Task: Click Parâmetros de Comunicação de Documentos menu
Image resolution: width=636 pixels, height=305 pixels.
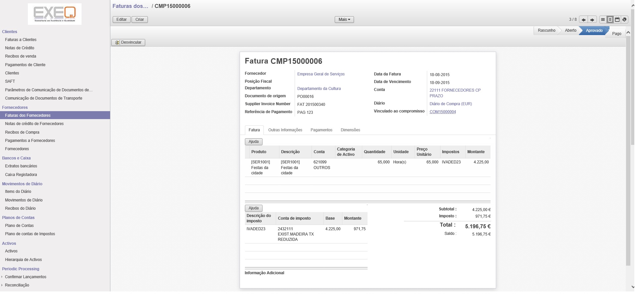Action: pos(49,90)
